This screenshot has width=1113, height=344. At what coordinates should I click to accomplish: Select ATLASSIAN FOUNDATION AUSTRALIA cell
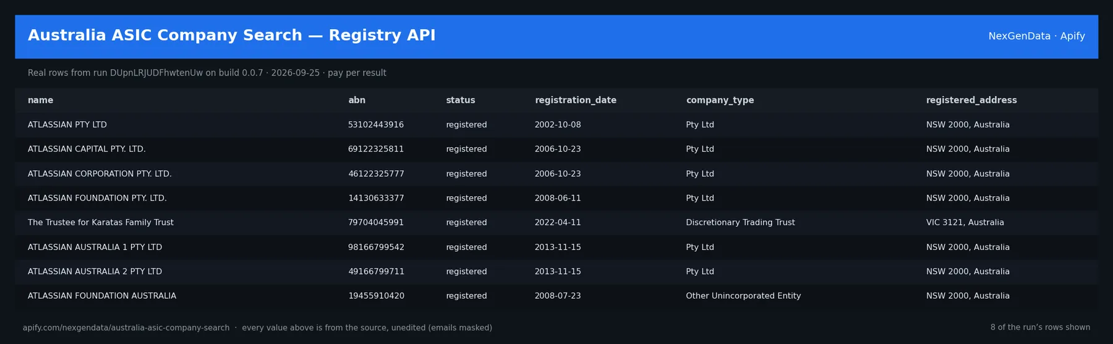pos(102,296)
